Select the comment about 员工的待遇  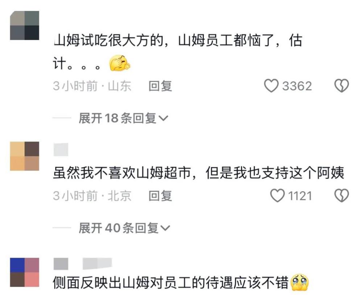tap(171, 282)
